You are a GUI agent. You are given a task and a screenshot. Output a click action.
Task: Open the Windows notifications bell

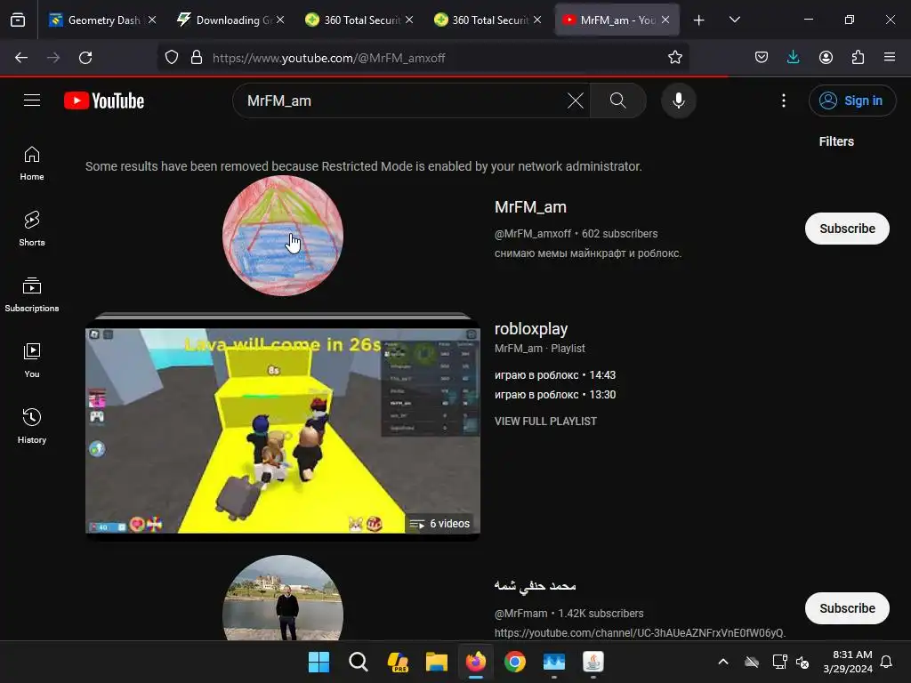pos(887,662)
